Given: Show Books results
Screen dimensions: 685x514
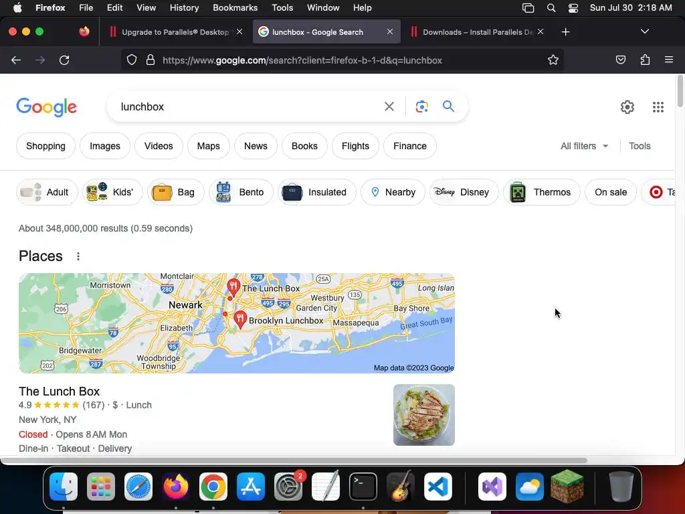Looking at the screenshot, I should click(304, 146).
